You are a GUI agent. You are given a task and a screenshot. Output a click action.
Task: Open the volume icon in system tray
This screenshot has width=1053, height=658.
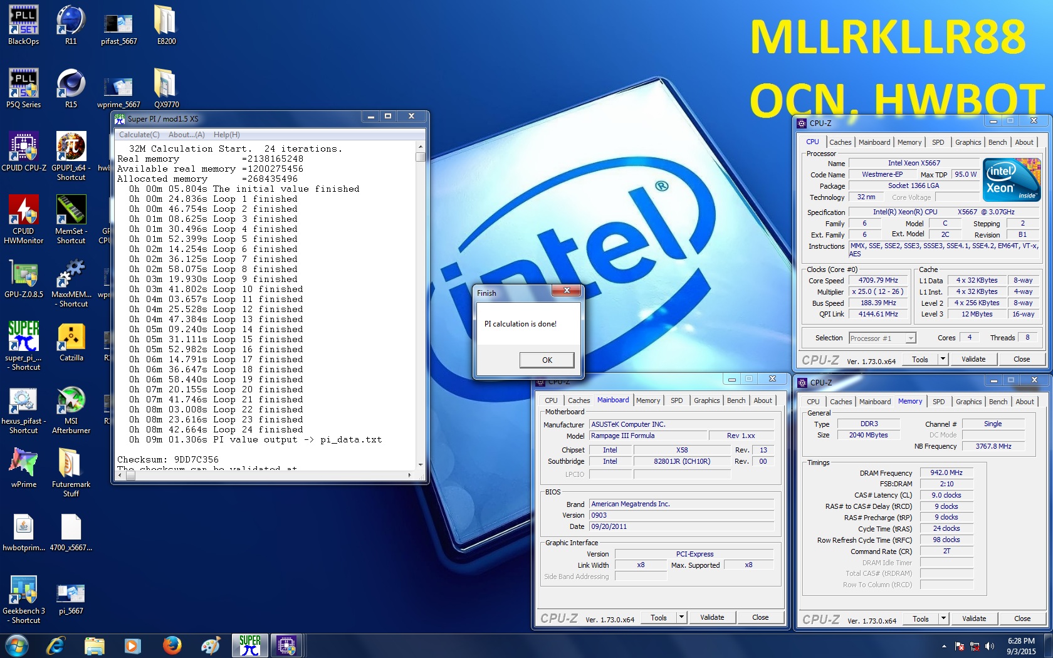click(989, 646)
